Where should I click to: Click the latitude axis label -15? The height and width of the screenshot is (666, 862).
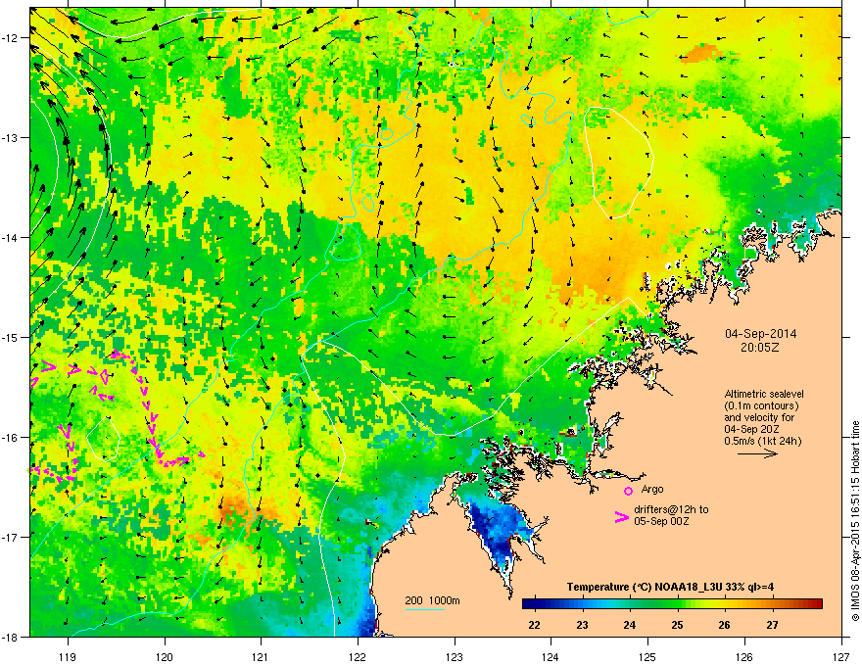(x=11, y=337)
